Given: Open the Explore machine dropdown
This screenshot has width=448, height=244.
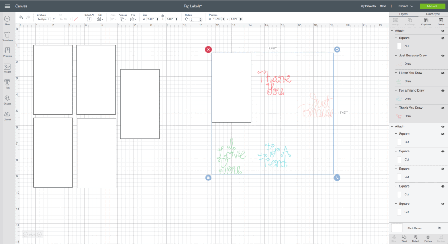Looking at the screenshot, I should (x=406, y=6).
